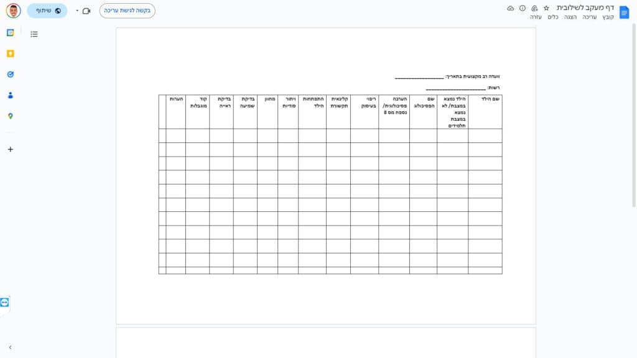The height and width of the screenshot is (358, 637).
Task: Open Google Contacts in the side panel
Action: click(x=10, y=95)
